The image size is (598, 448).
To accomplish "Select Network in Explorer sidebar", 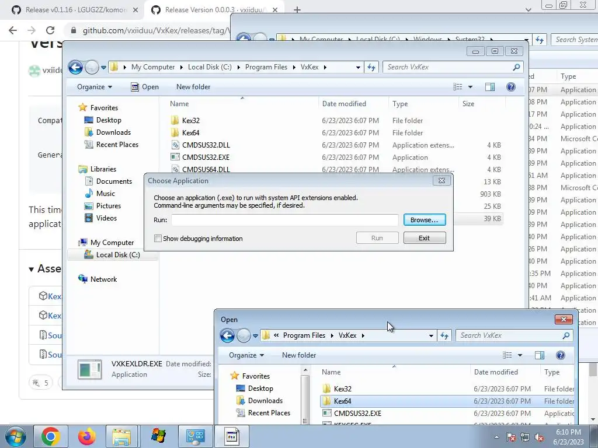I will coord(103,279).
